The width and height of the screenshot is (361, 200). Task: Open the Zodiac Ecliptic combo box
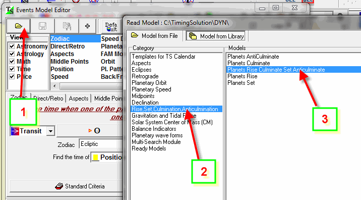tap(101, 144)
